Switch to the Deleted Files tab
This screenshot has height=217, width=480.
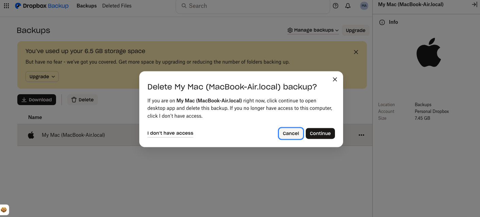click(117, 6)
